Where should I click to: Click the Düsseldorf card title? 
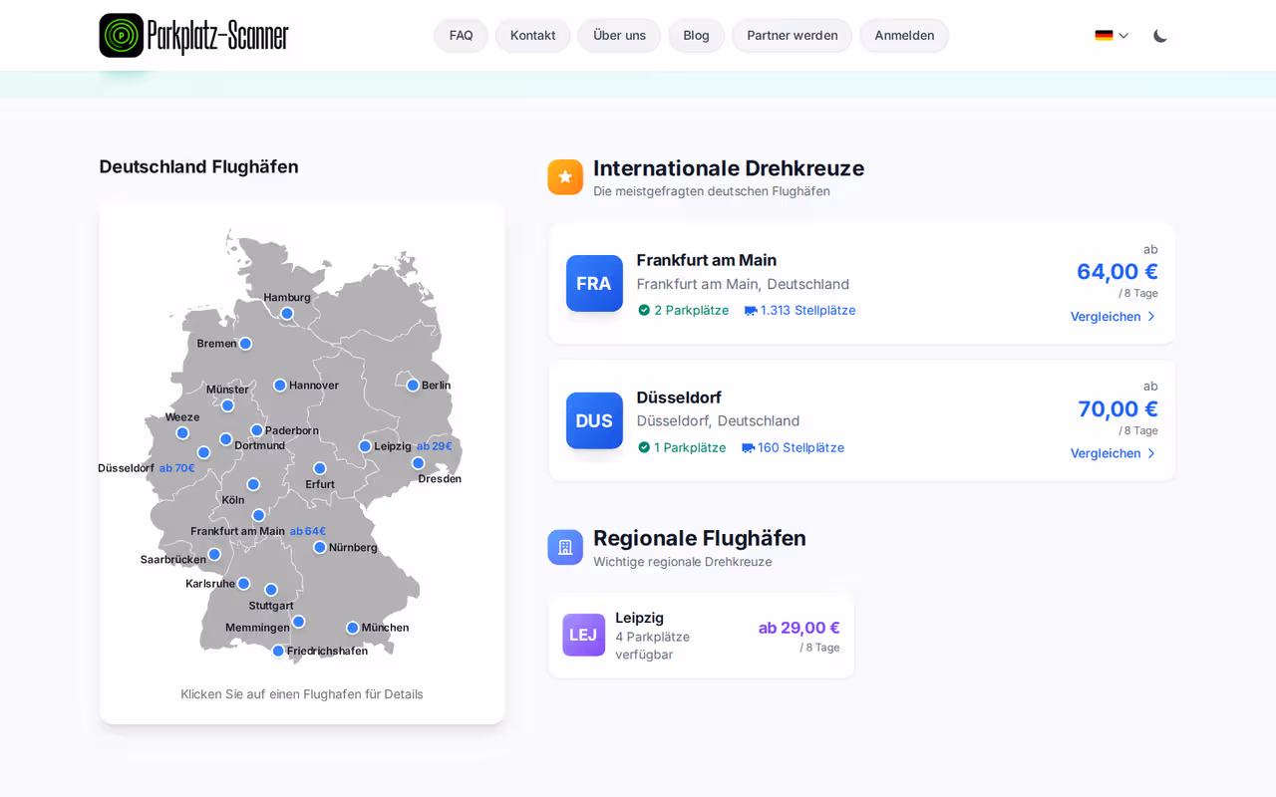click(679, 398)
